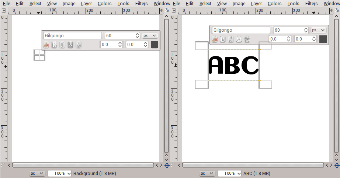Viewport: 340px width, 178px height.
Task: Click navigate display icon in right window
Action: [x=337, y=165]
